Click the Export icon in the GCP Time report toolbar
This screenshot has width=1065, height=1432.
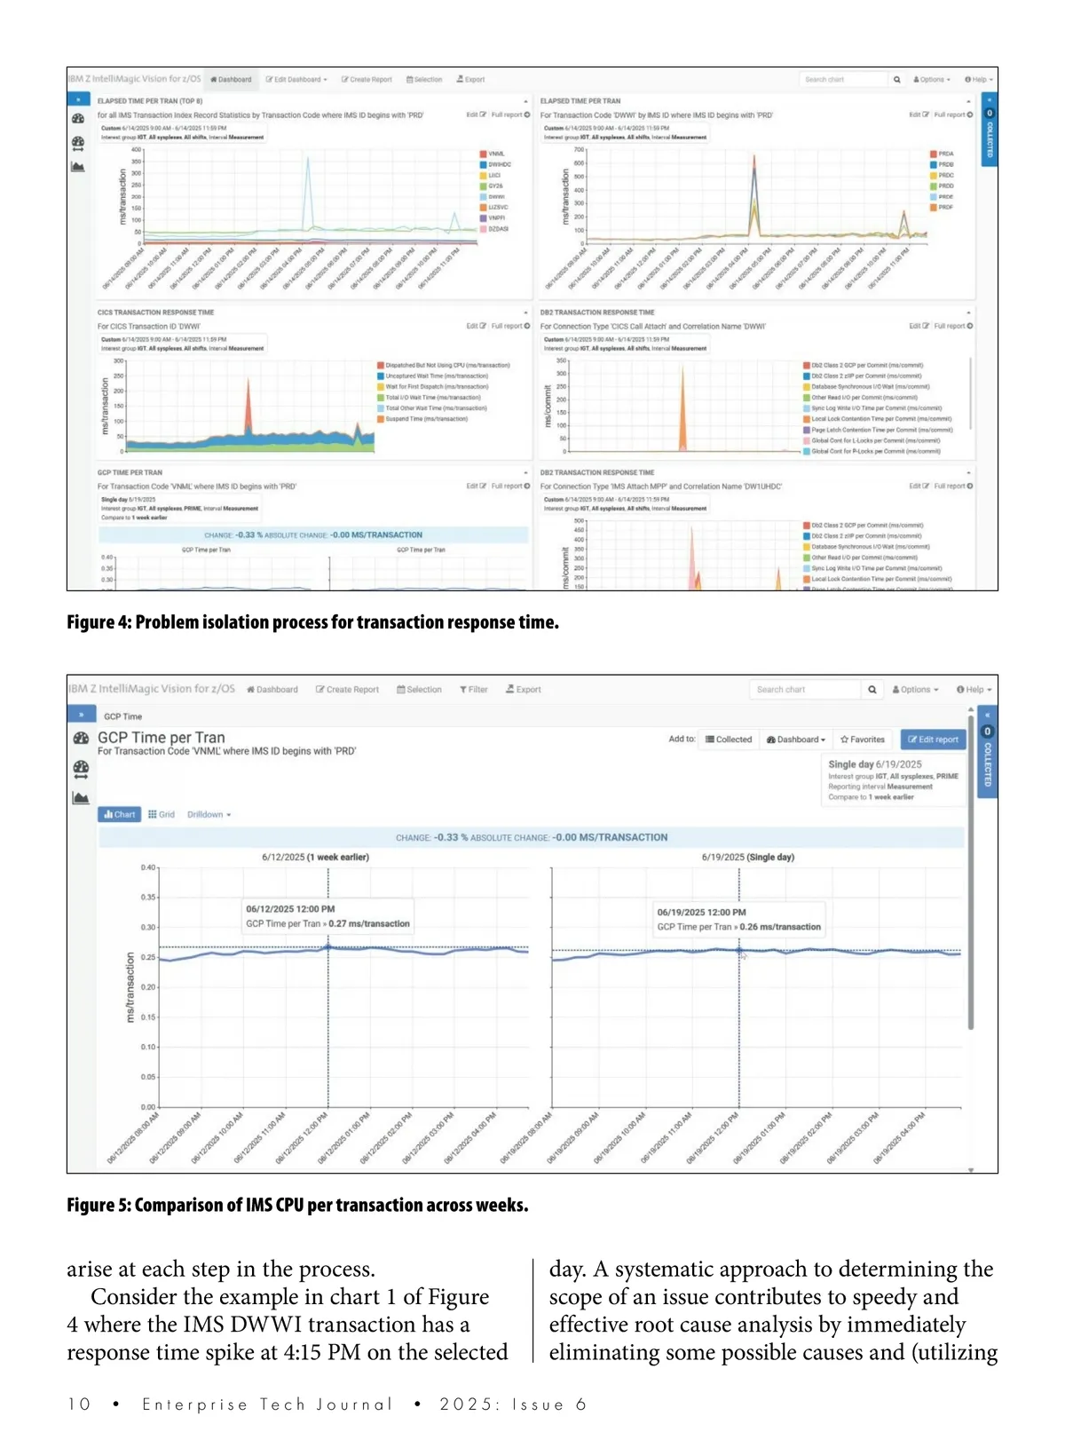pyautogui.click(x=523, y=690)
